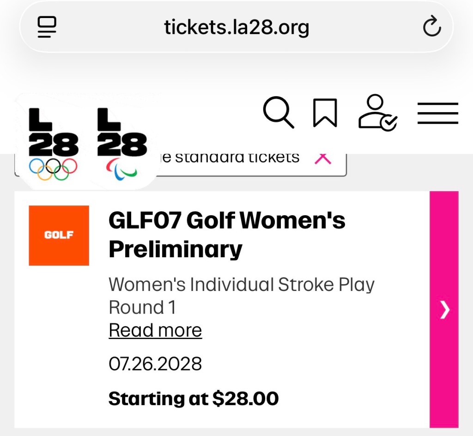Click the GLF07 event card thumbnail

[x=58, y=235]
